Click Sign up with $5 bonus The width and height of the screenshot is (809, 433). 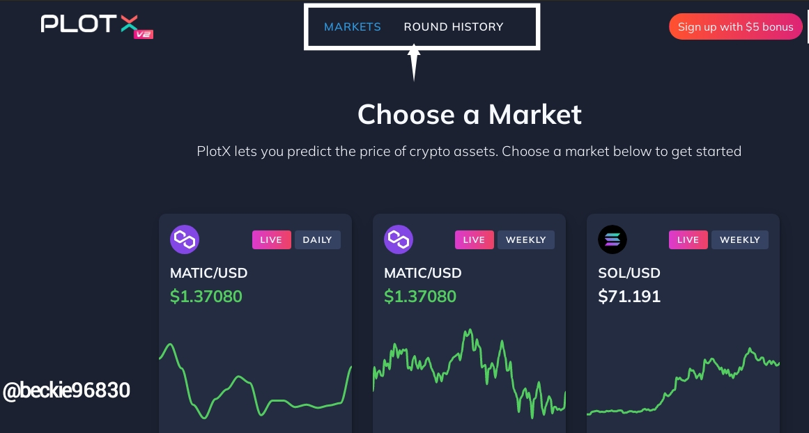735,27
